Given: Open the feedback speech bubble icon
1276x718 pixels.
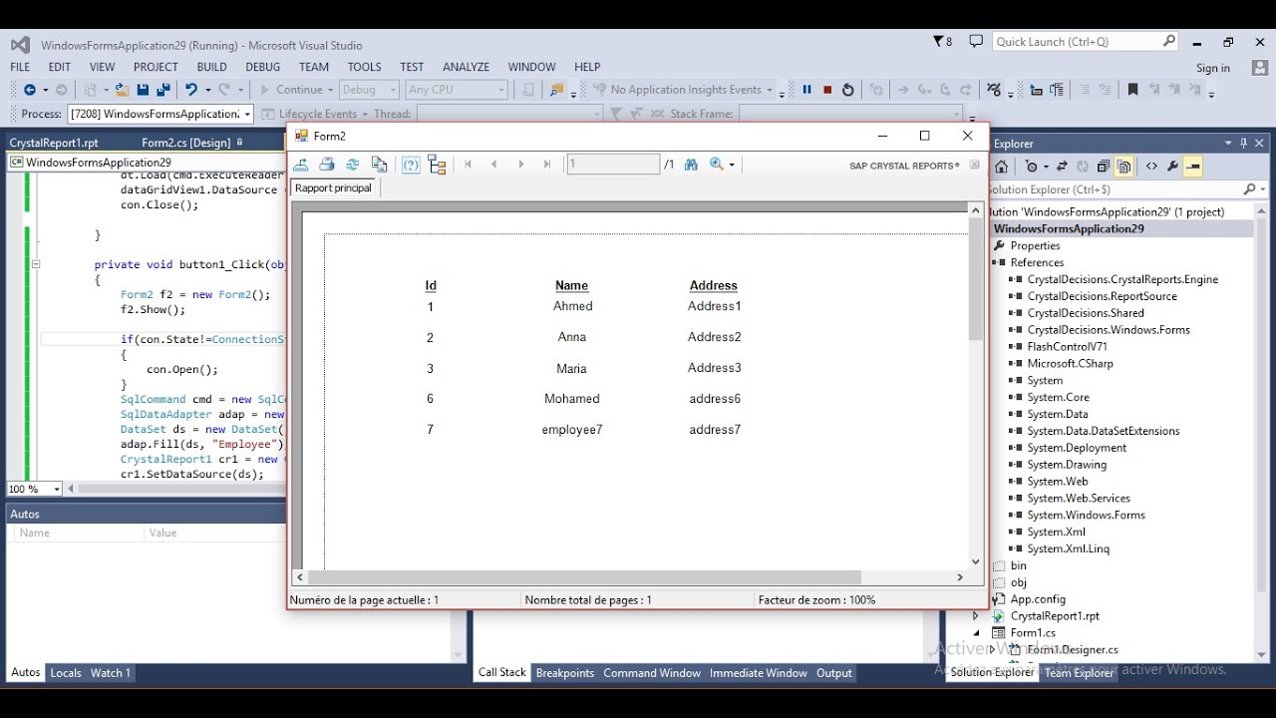Looking at the screenshot, I should tap(975, 41).
